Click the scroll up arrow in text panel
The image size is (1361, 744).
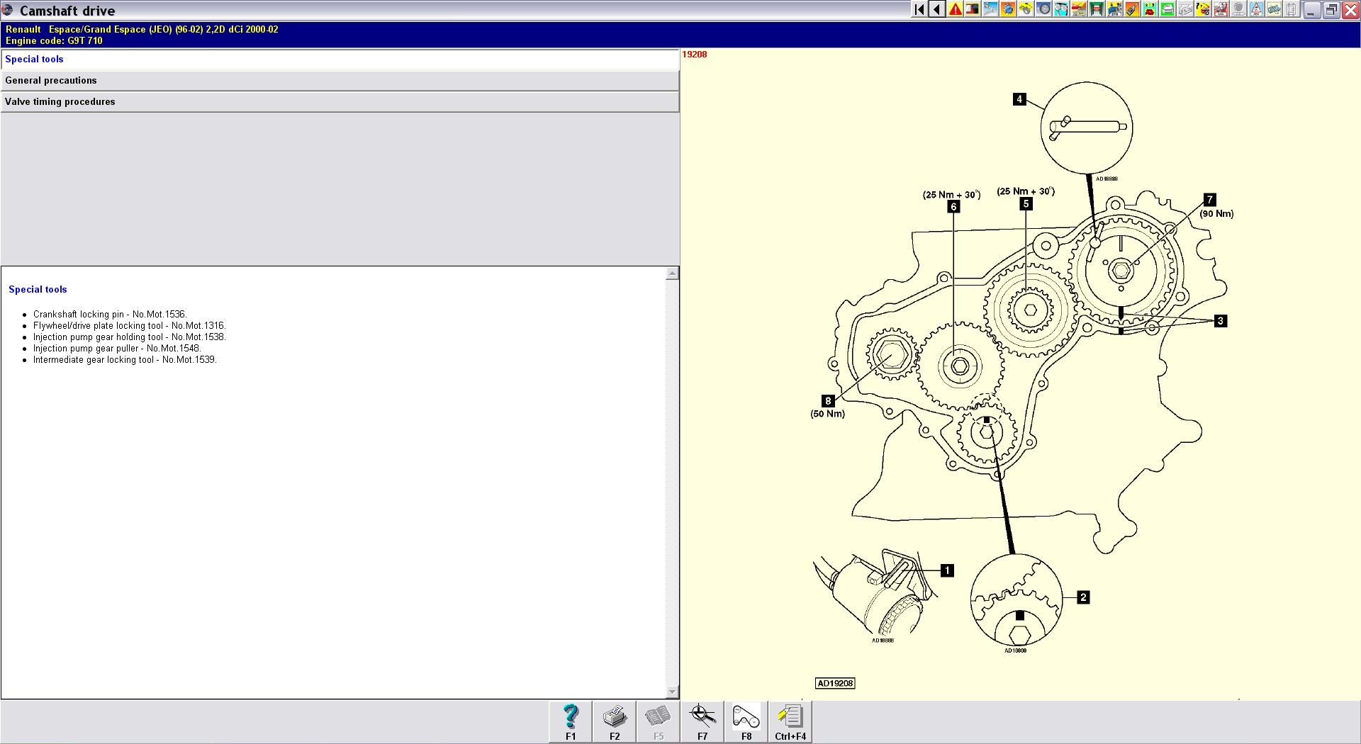pos(672,274)
